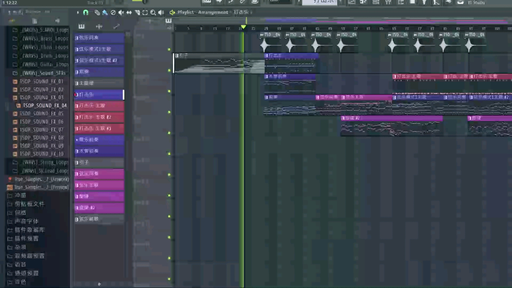Select the Zoom magnifier tool

(x=153, y=12)
